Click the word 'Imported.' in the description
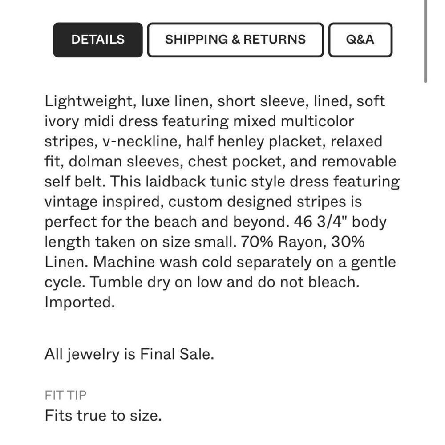 point(80,303)
